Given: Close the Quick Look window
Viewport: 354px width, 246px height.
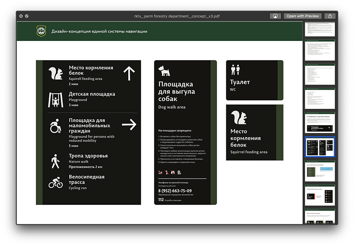Looking at the screenshot, I should (20, 16).
